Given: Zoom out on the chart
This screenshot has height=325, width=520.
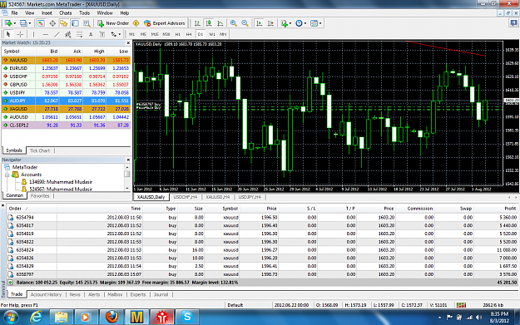Looking at the screenshot, I should (x=245, y=23).
